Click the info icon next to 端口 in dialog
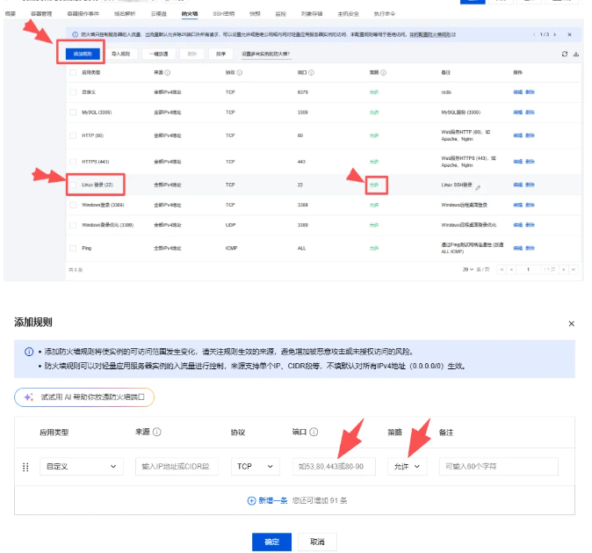This screenshot has width=592, height=553. 314,433
